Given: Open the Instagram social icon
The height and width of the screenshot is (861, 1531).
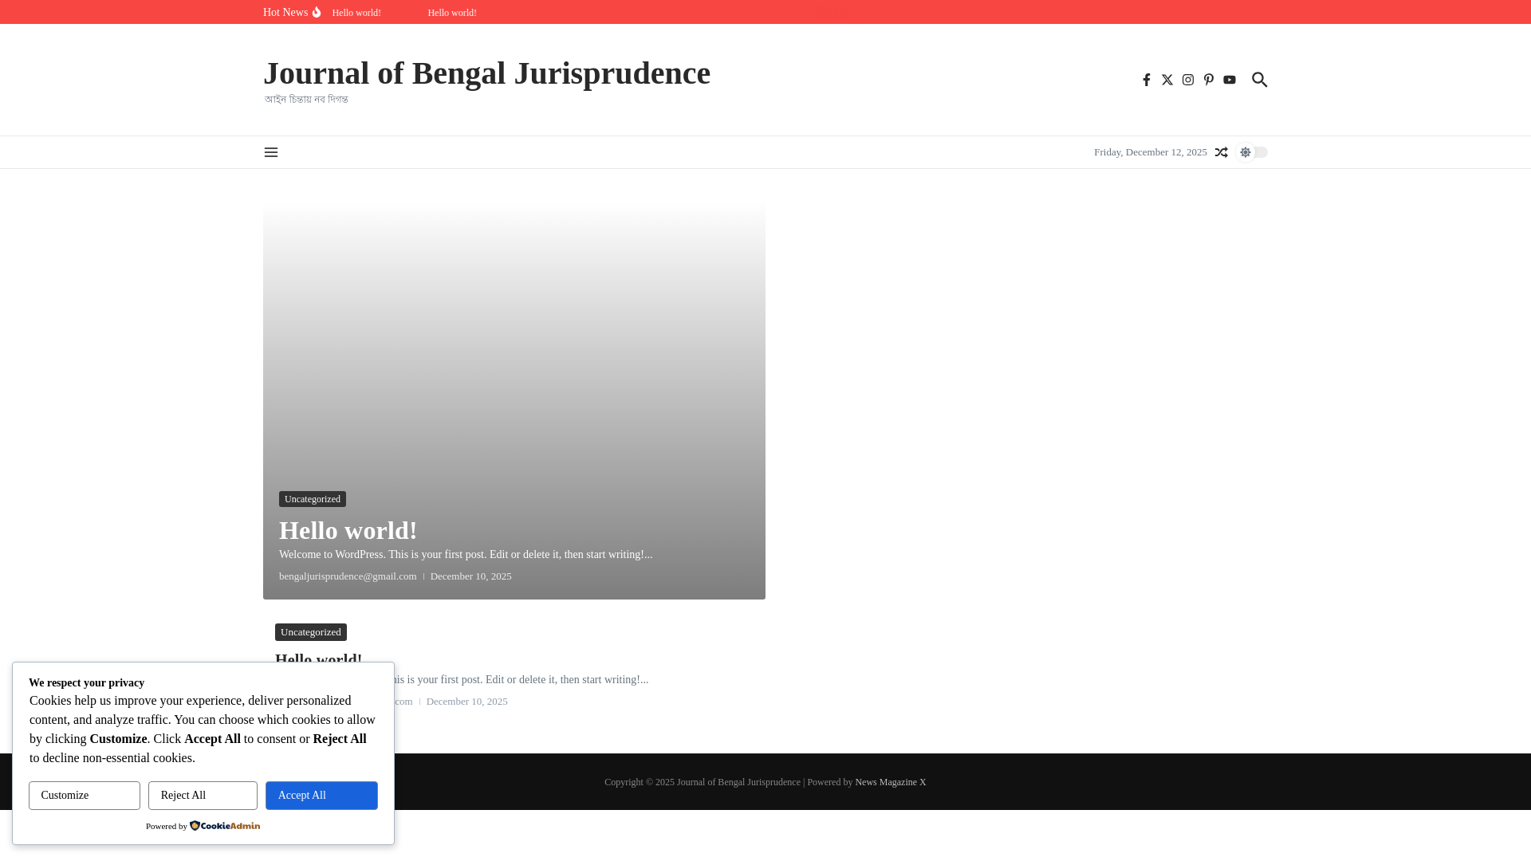Looking at the screenshot, I should [1188, 80].
